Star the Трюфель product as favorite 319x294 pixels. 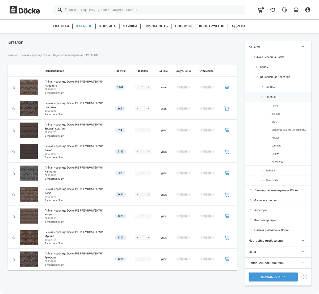[14, 259]
